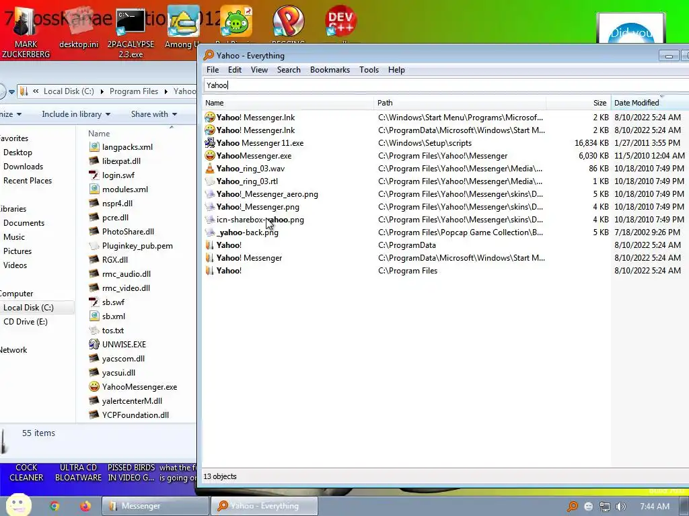Click the 16,834 KB size cell

coord(591,143)
